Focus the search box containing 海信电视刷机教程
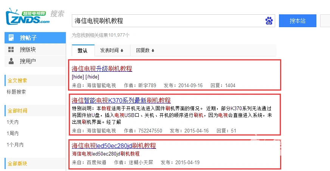 [x=174, y=21]
